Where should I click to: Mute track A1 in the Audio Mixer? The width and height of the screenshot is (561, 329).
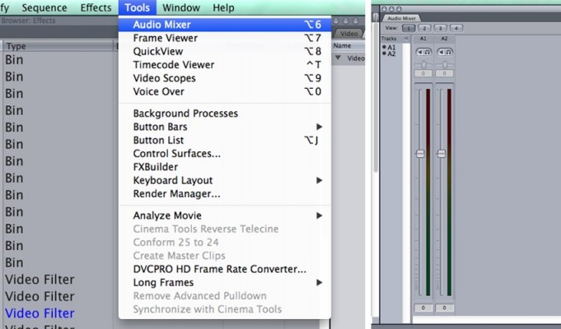coord(420,52)
